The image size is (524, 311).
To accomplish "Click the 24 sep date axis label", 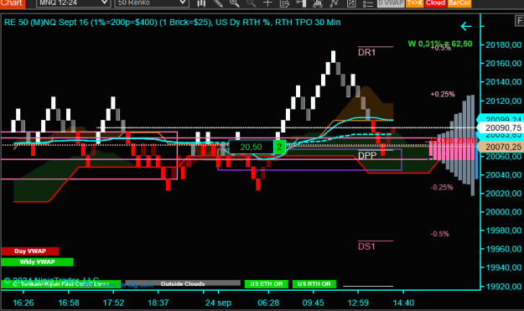I will coord(218,303).
